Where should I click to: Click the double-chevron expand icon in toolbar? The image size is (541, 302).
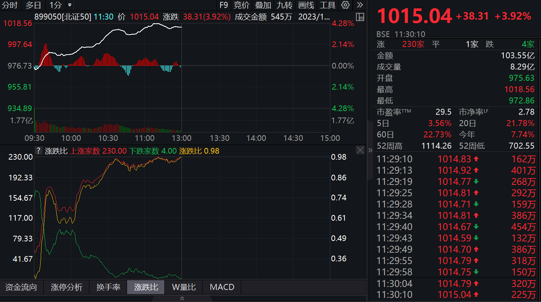(x=360, y=5)
